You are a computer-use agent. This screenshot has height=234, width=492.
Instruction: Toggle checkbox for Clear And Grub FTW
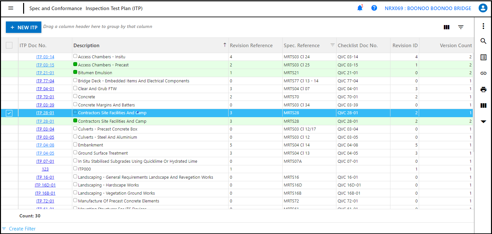point(75,88)
